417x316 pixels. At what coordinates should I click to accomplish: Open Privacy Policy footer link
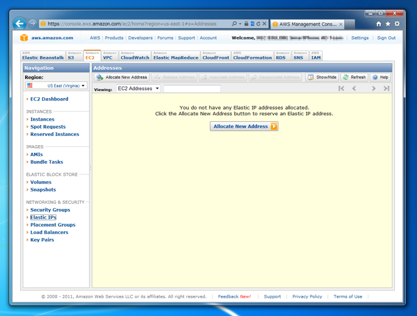[x=307, y=296]
